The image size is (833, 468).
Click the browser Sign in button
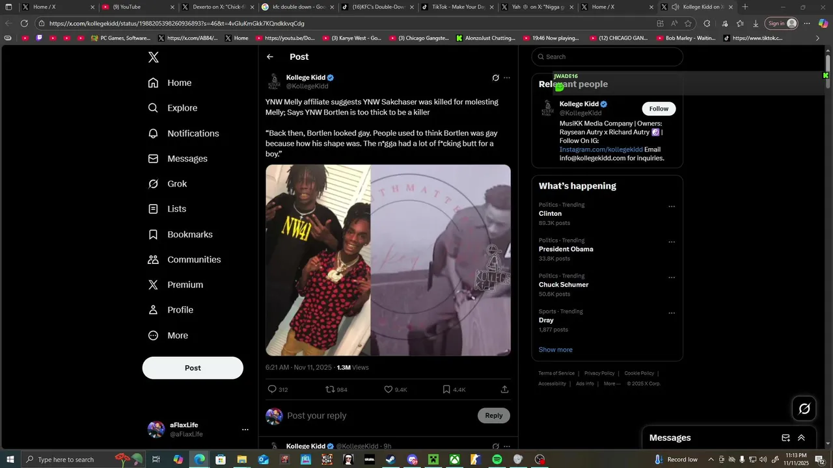pos(781,23)
